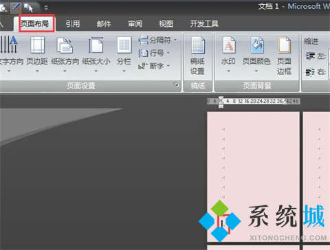This screenshot has height=250, width=330.
Task: Expand the 分栏 dropdown arrow
Action: tap(124, 71)
